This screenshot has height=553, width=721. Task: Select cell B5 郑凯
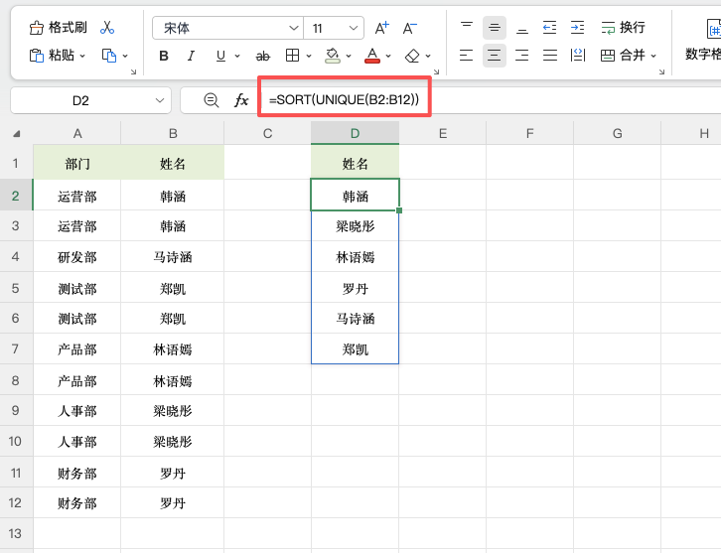pyautogui.click(x=173, y=289)
